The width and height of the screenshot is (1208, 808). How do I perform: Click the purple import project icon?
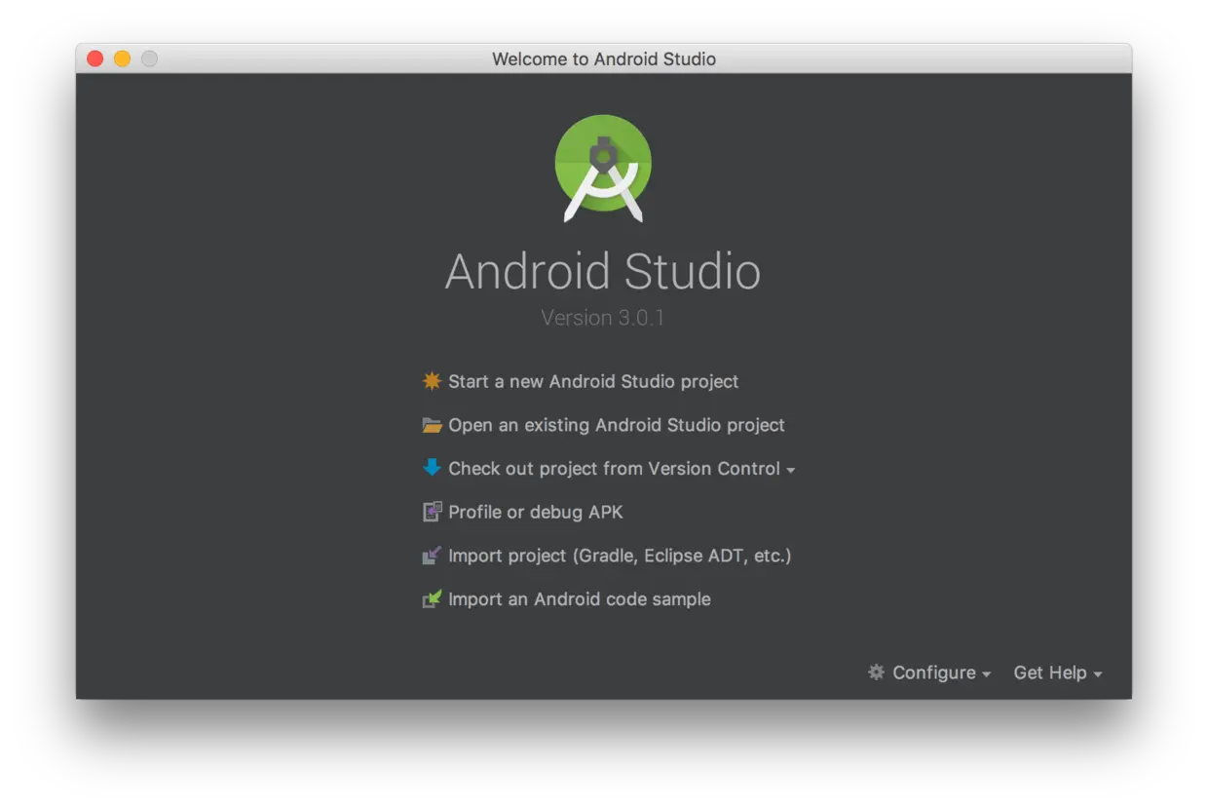(432, 556)
